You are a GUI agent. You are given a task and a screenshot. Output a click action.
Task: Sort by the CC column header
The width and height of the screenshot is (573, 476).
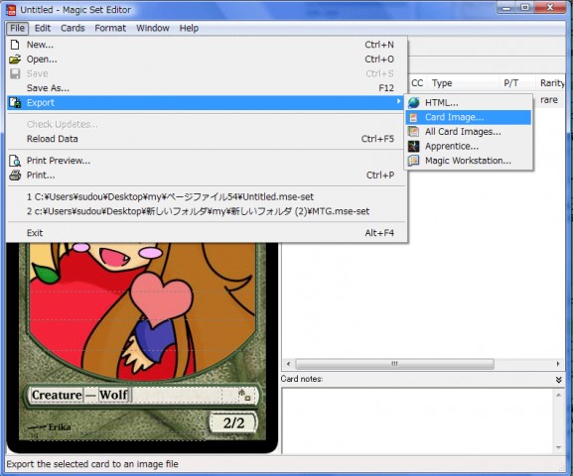click(x=418, y=83)
